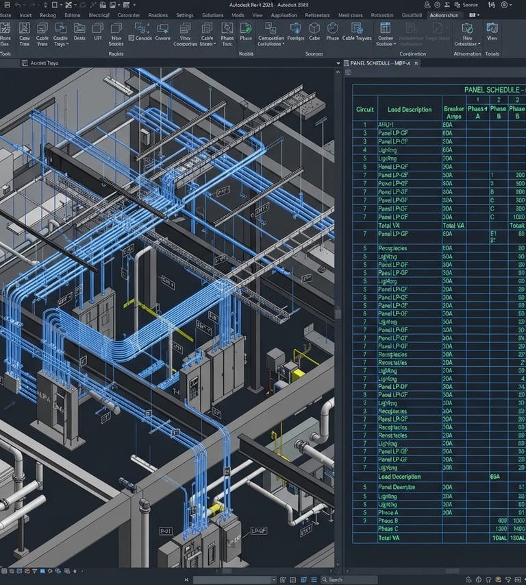526x585 pixels.
Task: Click the New Secoos ribbon button
Action: pos(116,34)
